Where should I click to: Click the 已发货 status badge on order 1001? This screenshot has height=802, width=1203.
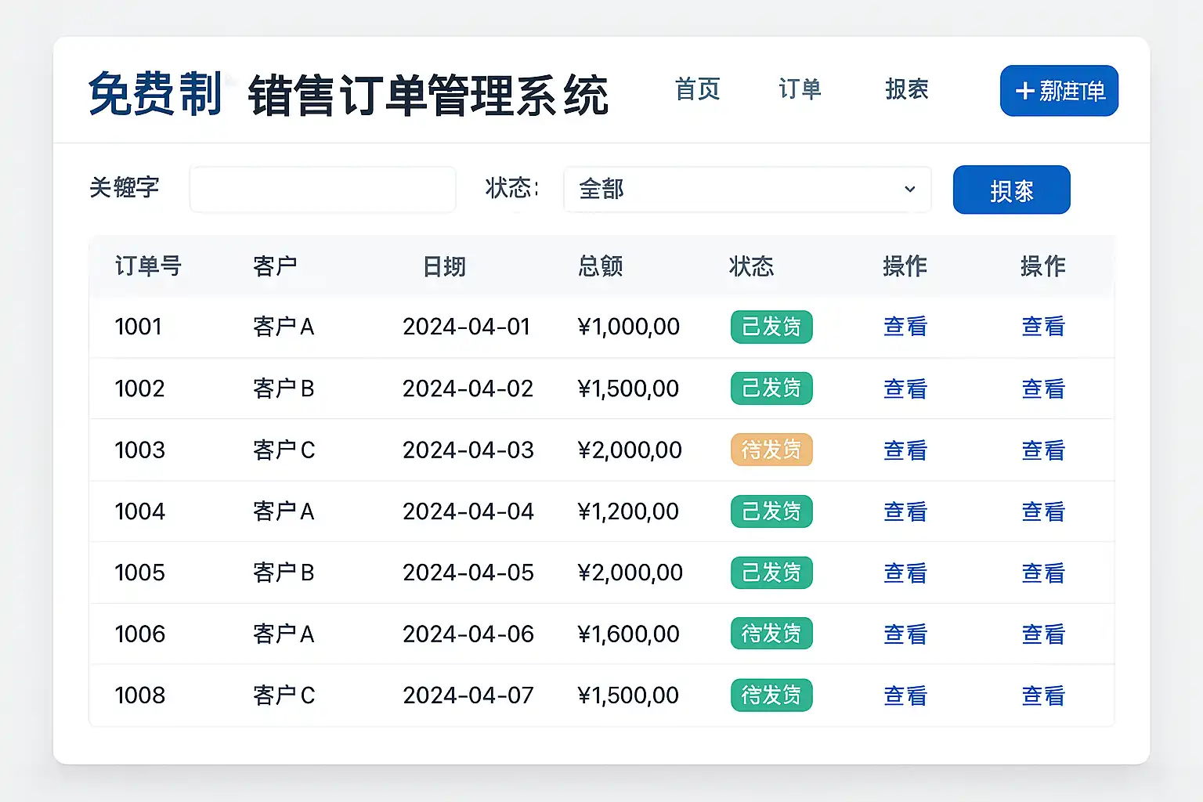pyautogui.click(x=771, y=327)
